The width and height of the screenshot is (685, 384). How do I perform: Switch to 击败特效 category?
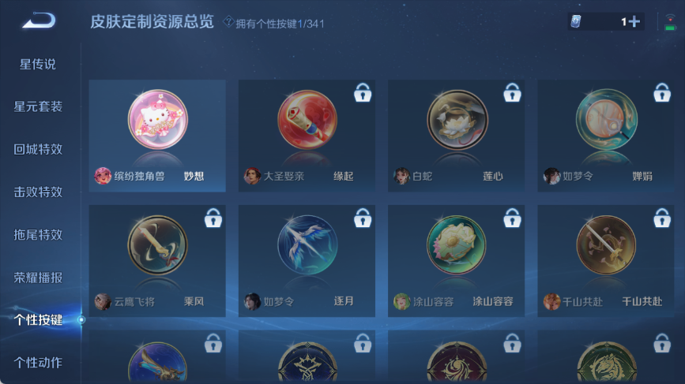coord(38,192)
